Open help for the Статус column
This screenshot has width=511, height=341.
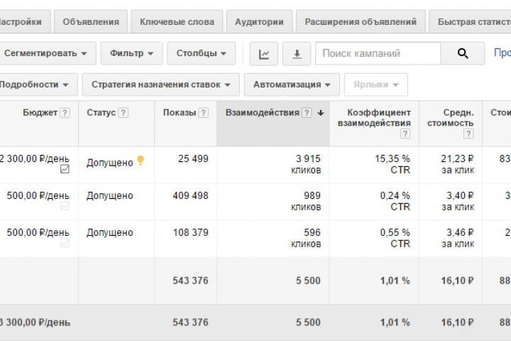123,113
